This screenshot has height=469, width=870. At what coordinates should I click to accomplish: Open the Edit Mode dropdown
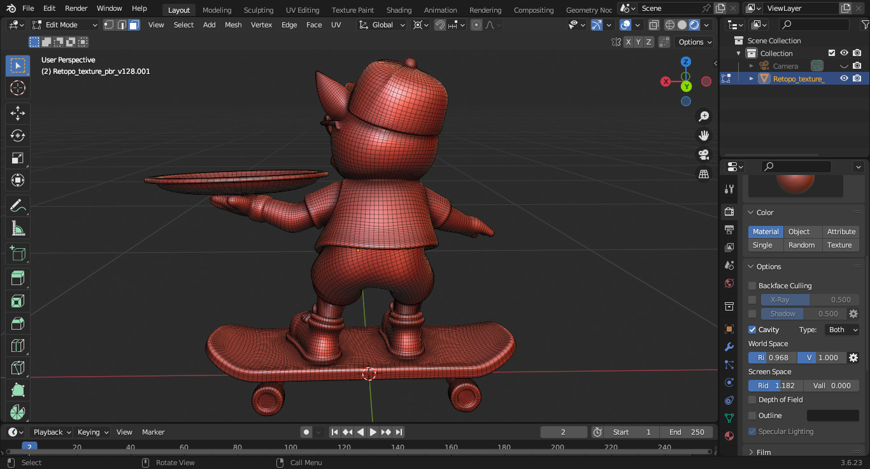(64, 25)
